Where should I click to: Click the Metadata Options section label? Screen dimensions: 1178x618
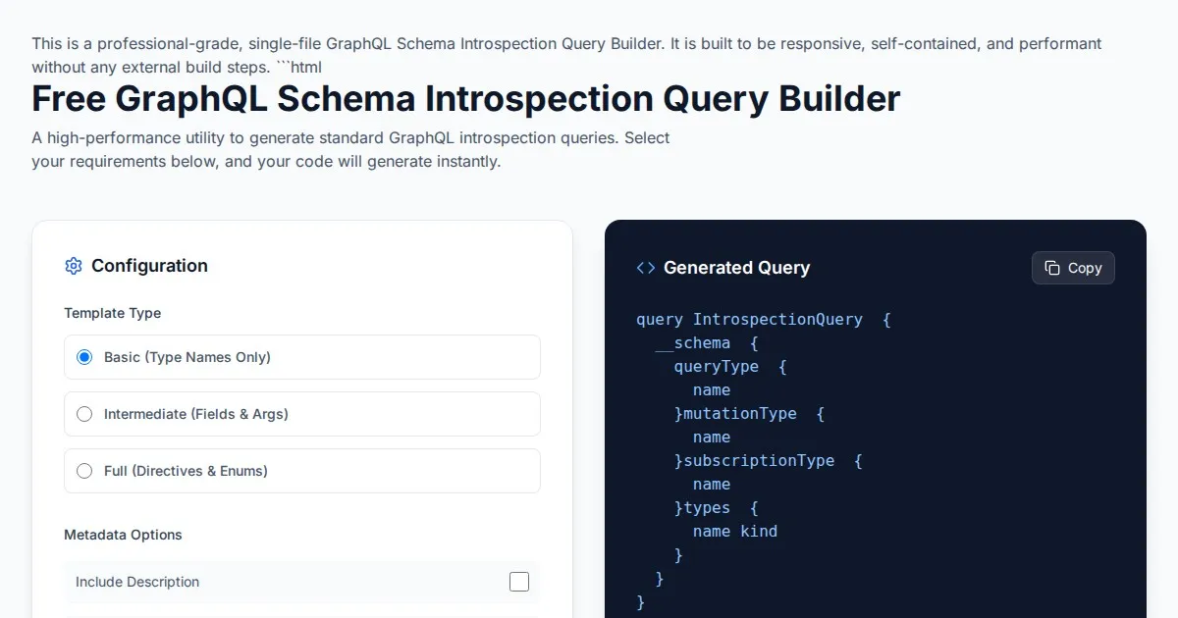[123, 535]
